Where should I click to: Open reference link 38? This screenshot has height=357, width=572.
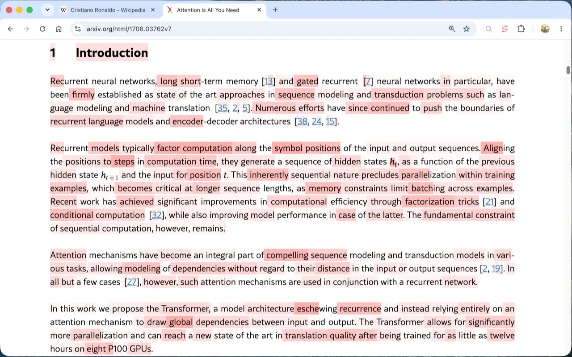coord(303,121)
